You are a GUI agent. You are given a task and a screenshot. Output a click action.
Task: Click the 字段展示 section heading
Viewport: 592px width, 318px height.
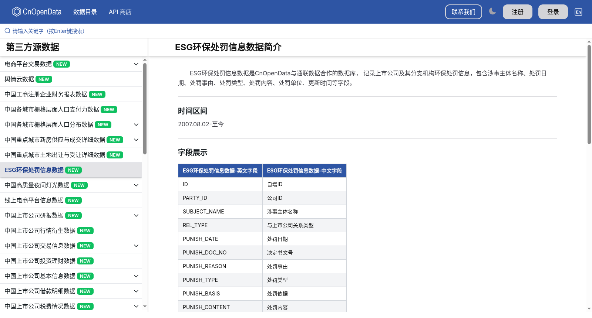pos(193,153)
